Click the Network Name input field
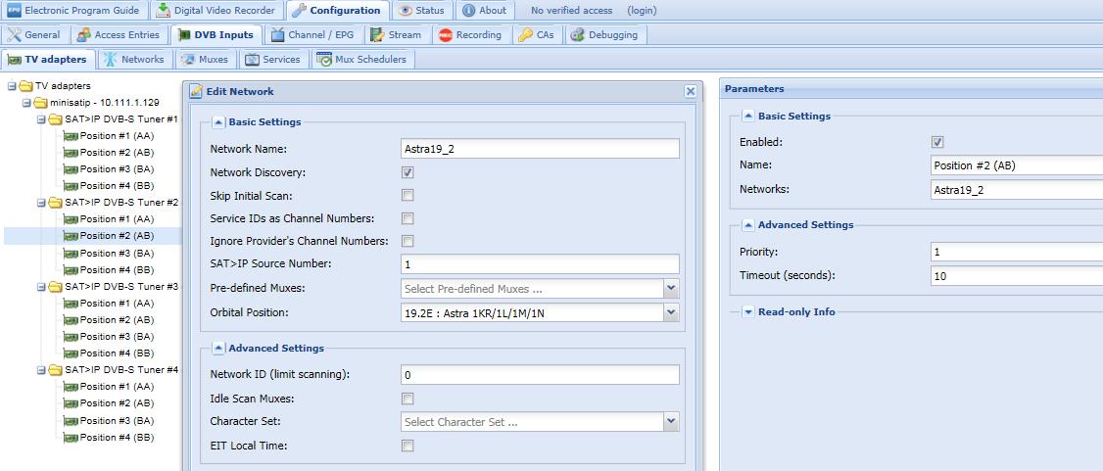 coord(541,148)
